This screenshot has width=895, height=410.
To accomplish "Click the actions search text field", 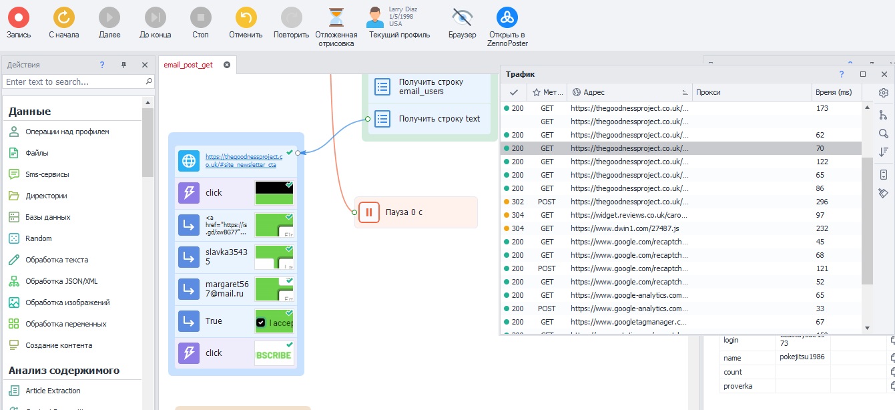I will tap(73, 81).
